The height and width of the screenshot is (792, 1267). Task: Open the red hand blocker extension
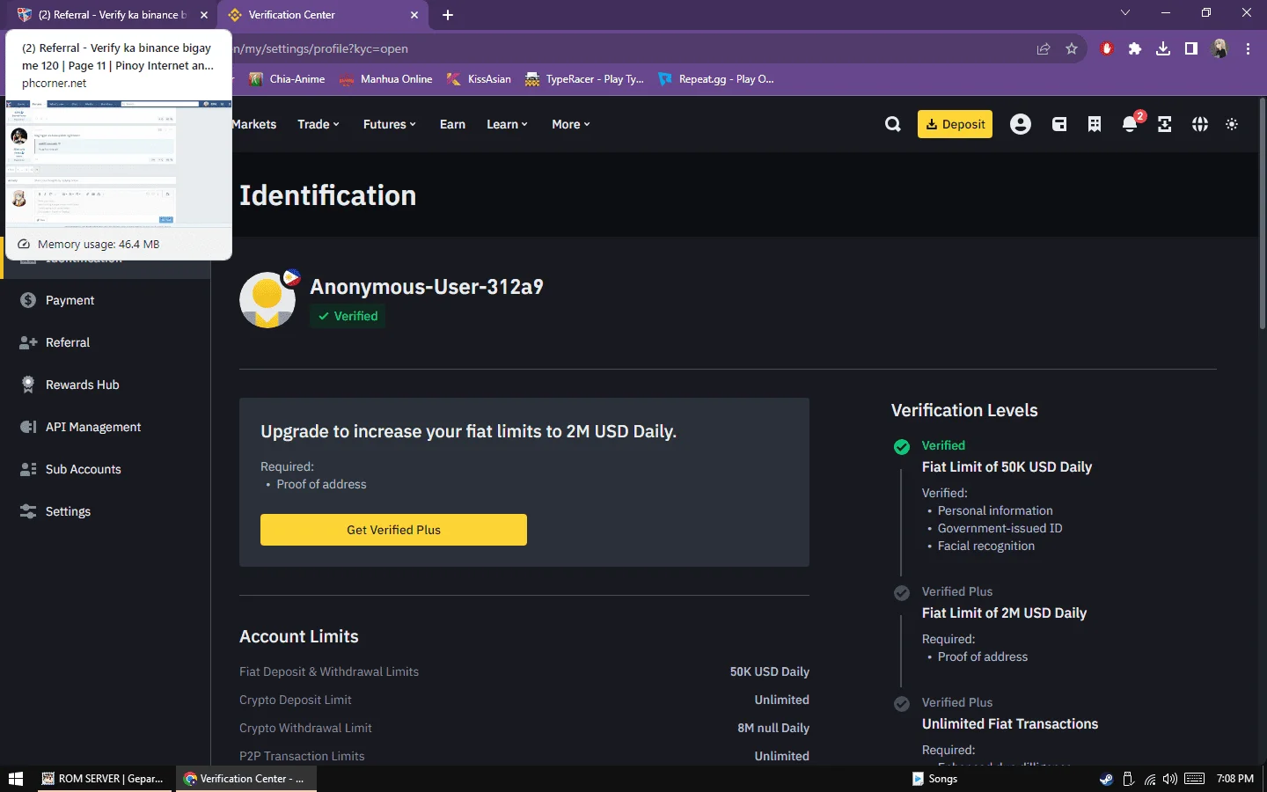(x=1107, y=48)
